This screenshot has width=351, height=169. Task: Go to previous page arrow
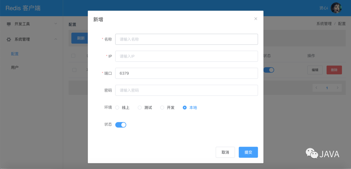pyautogui.click(x=316, y=88)
